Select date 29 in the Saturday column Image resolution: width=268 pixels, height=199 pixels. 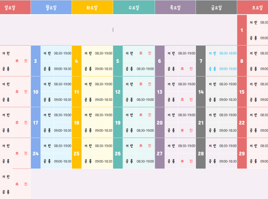pos(241,153)
